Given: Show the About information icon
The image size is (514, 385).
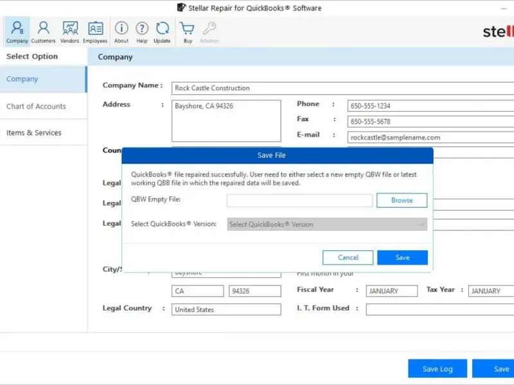Looking at the screenshot, I should (121, 31).
